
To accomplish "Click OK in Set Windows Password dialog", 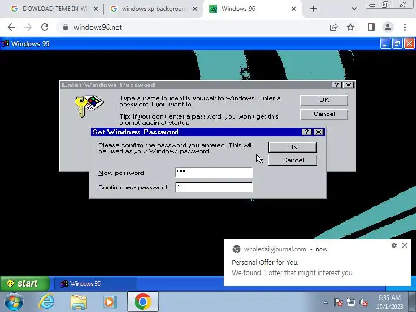I will click(x=293, y=147).
